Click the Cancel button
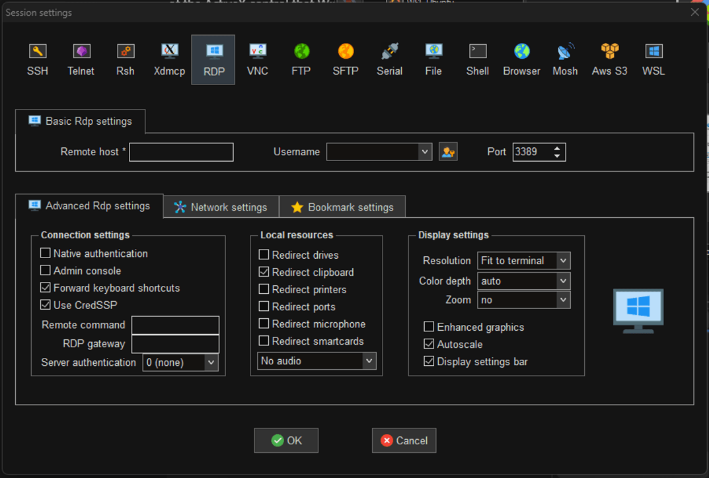Screen dimensions: 709x478 point(404,440)
